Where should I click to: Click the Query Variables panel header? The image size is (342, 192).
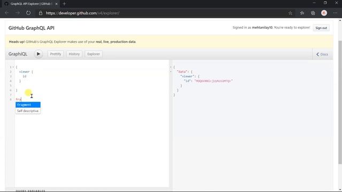30,190
